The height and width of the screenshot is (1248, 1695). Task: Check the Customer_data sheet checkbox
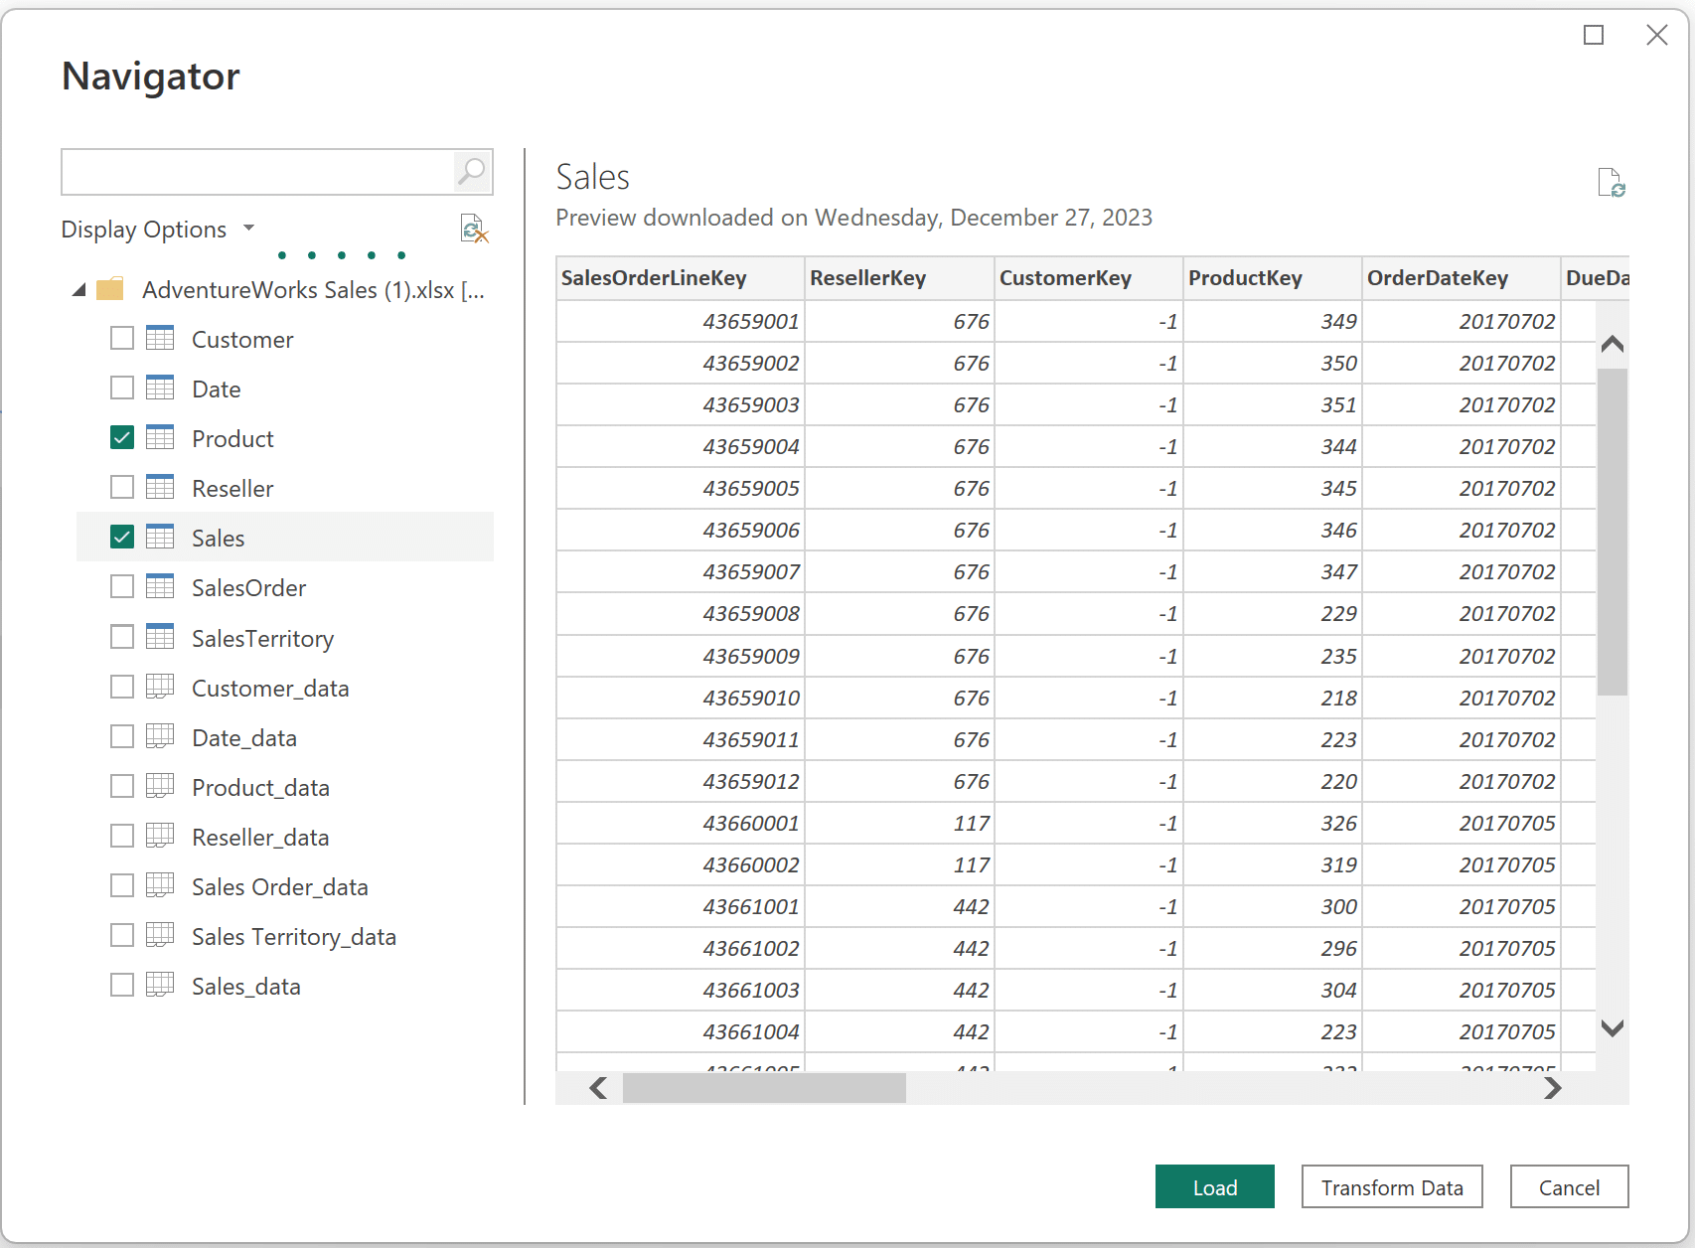pos(122,687)
